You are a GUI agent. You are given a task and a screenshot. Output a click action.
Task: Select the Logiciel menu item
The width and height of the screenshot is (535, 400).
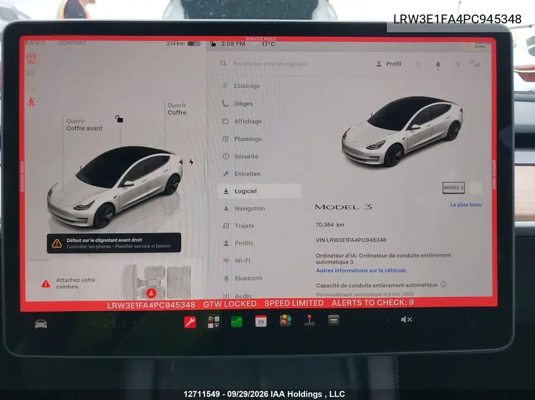click(260, 191)
